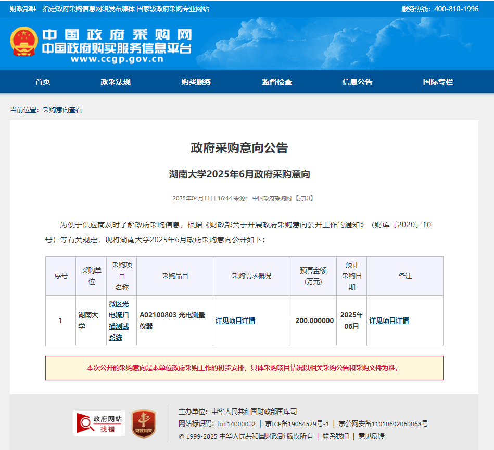This screenshot has height=450, width=494.
Task: Click the 京ICP备19054529号-1 link
Action: pos(297,424)
